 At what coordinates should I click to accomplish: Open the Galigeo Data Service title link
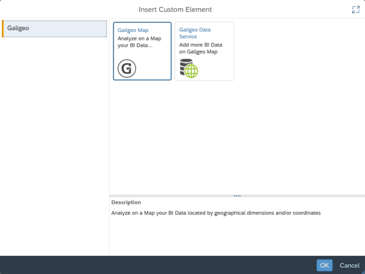pos(195,33)
